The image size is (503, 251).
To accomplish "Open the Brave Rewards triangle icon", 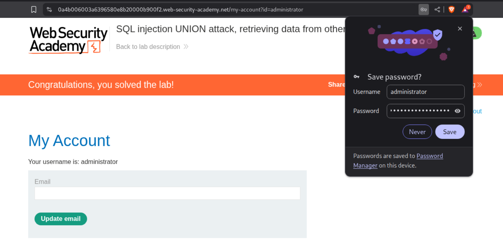I will tap(465, 10).
